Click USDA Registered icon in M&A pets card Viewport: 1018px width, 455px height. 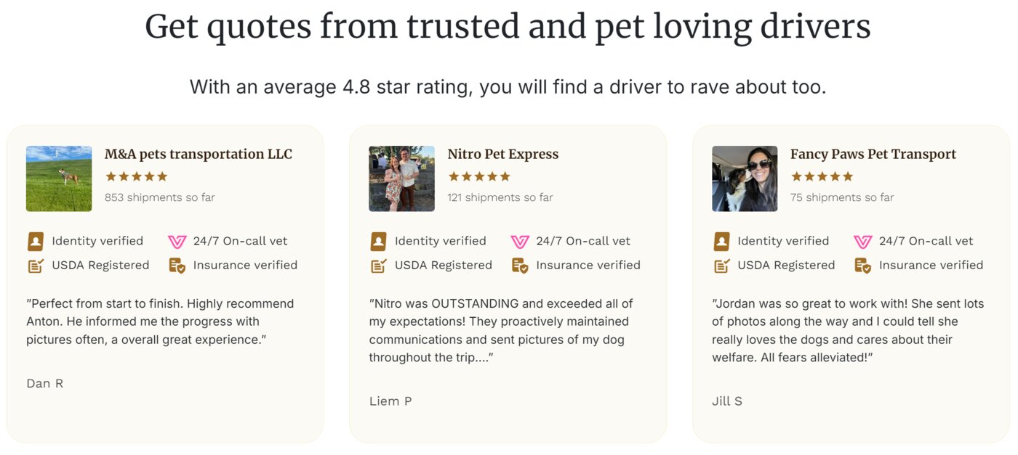pyautogui.click(x=36, y=266)
